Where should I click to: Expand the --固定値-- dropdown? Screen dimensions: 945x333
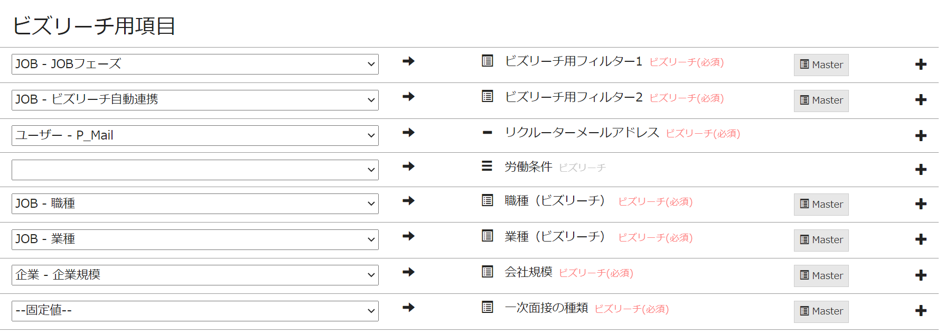[195, 311]
